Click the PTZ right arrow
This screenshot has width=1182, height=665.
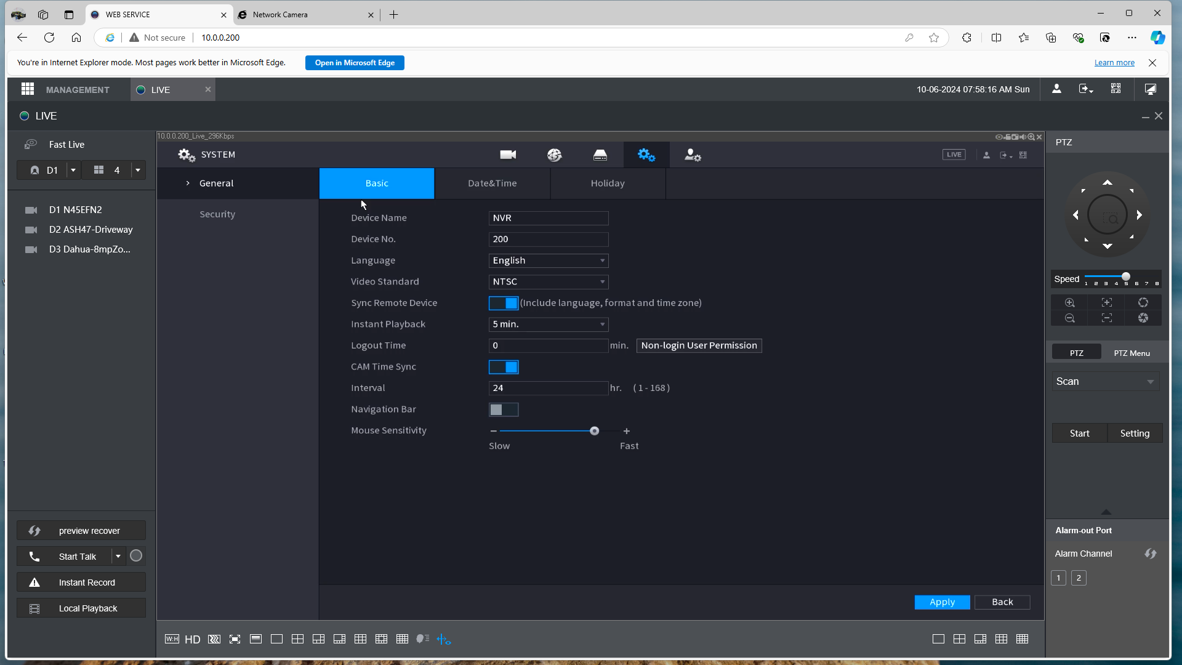coord(1139,215)
